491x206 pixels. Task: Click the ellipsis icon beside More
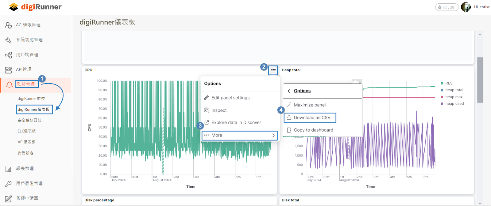207,135
